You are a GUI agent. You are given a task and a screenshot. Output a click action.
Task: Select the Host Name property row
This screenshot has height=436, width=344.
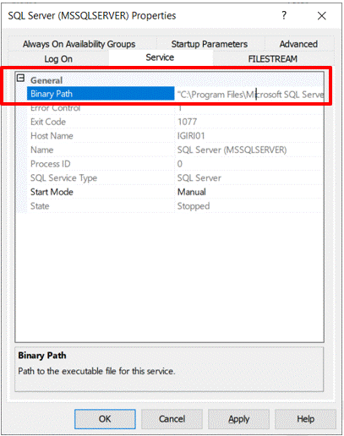175,136
